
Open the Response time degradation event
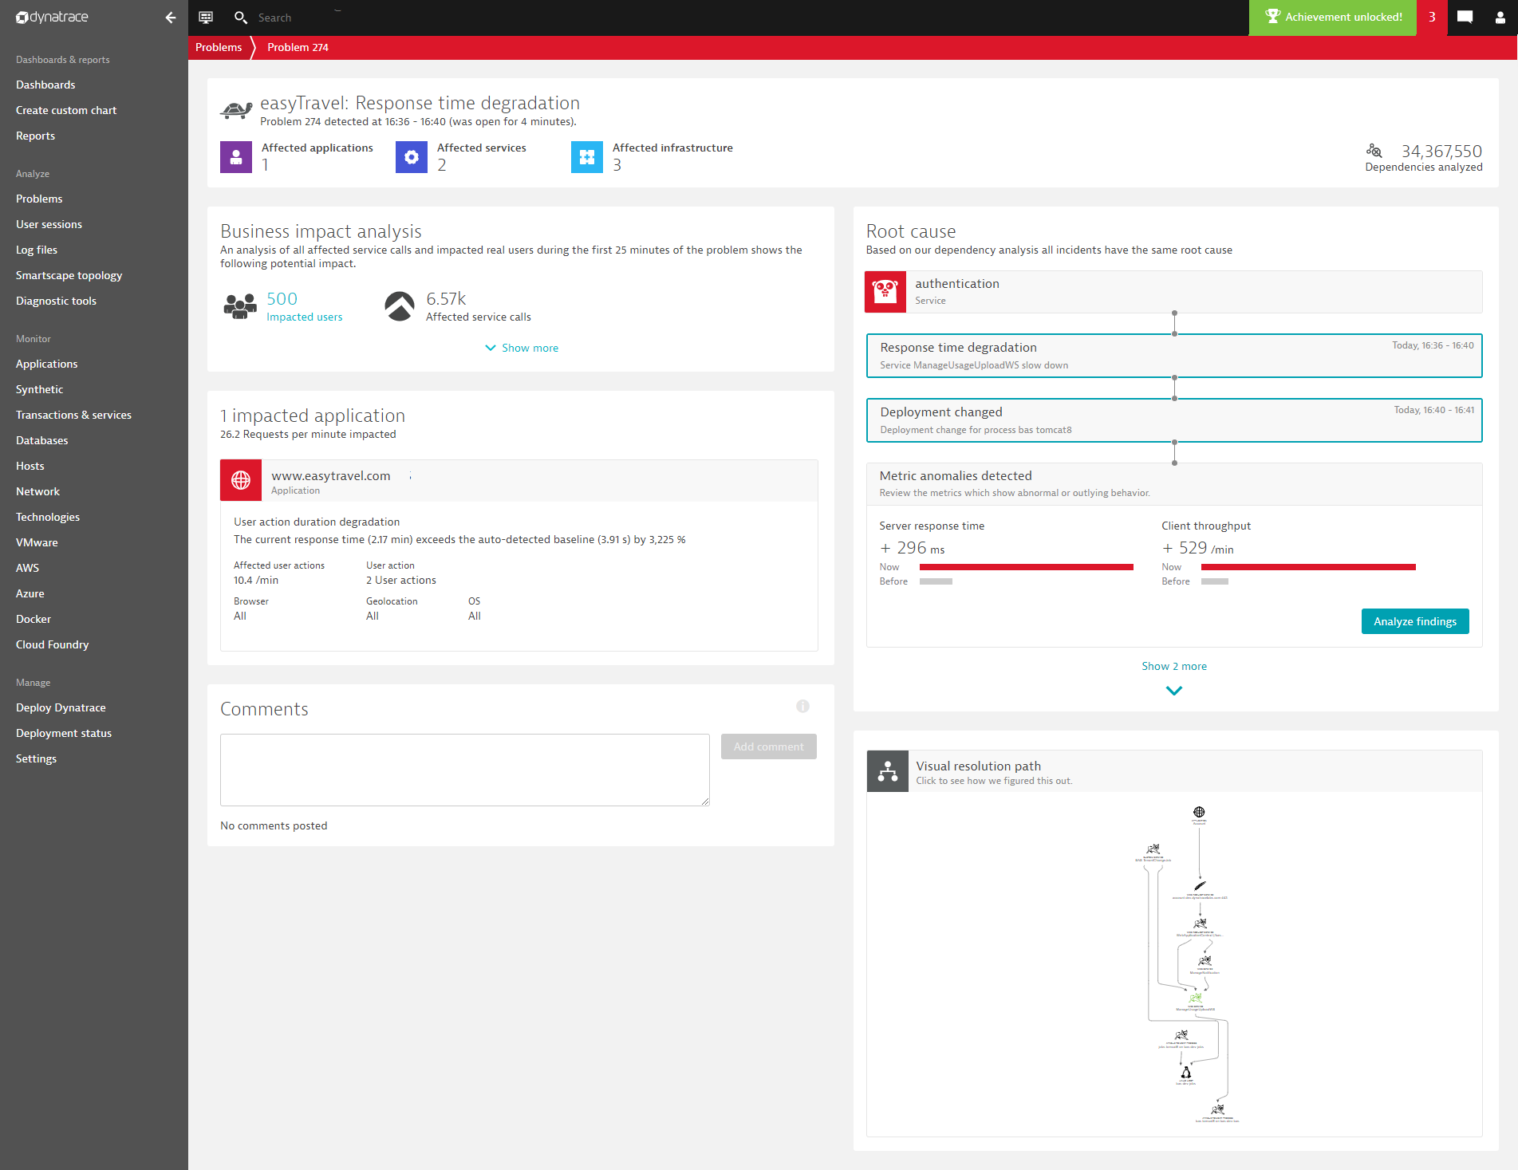[x=1174, y=356]
